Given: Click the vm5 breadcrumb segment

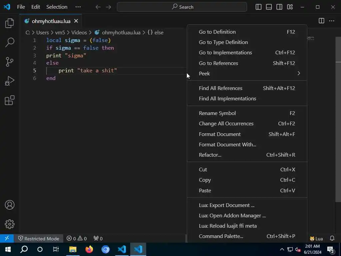Looking at the screenshot, I should [60, 32].
